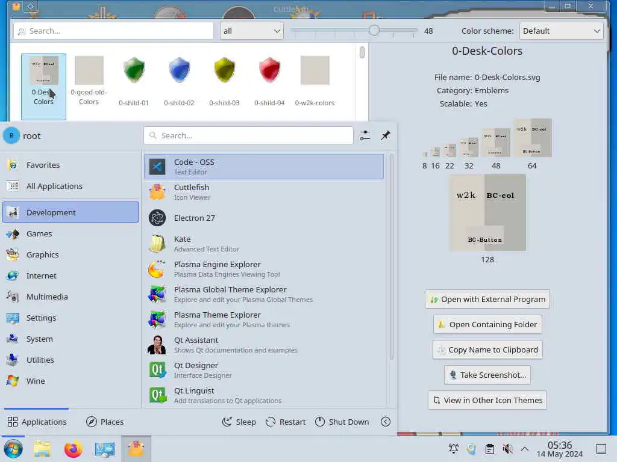Click View in Other Icon Themes button
This screenshot has height=462, width=617.
tap(487, 400)
